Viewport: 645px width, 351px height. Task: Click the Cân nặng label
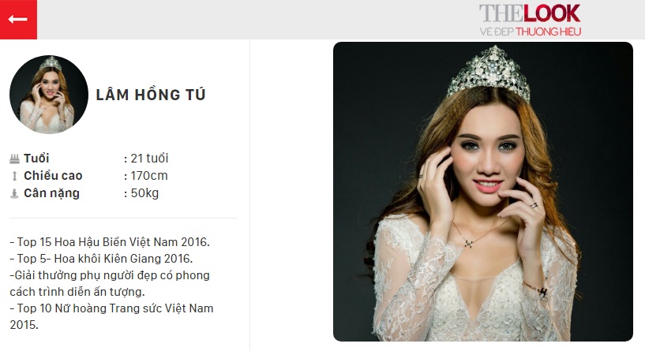[x=52, y=193]
